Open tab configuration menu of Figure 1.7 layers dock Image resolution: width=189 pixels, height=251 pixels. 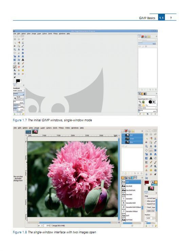(x=156, y=36)
